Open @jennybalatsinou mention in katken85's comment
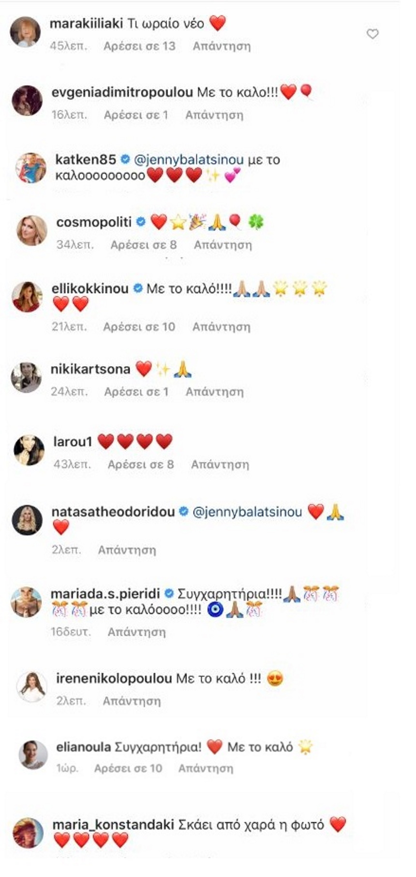Image resolution: width=416 pixels, height=877 pixels. tap(188, 159)
